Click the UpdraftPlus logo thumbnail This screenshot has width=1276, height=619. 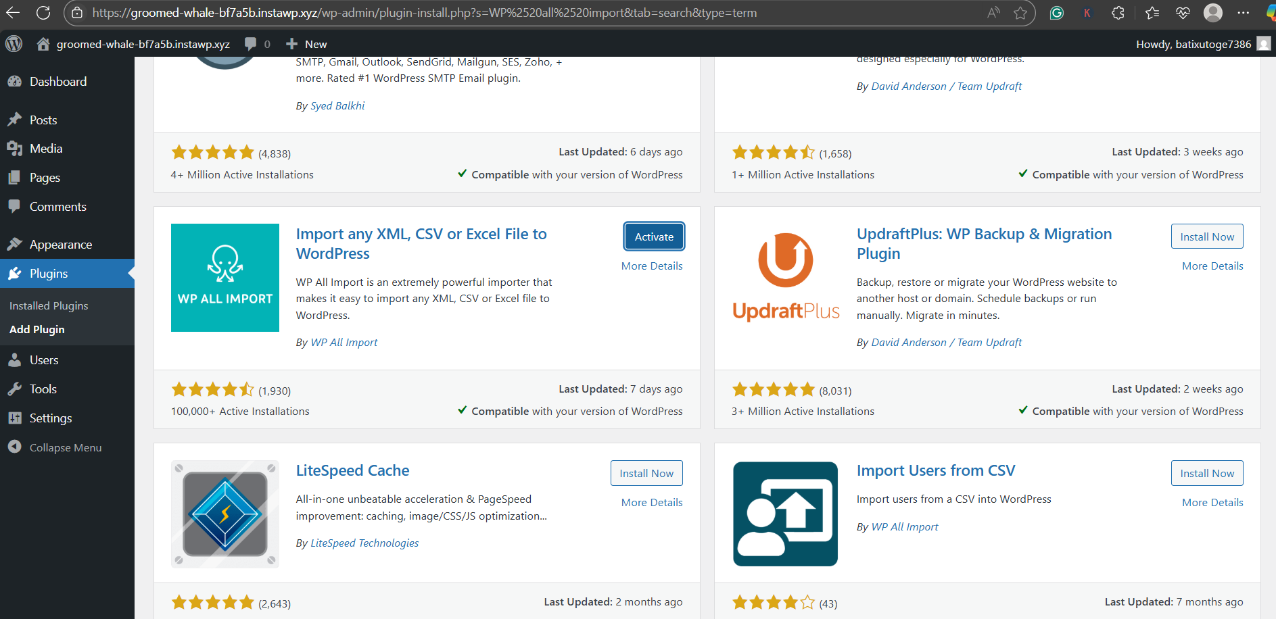(x=786, y=278)
